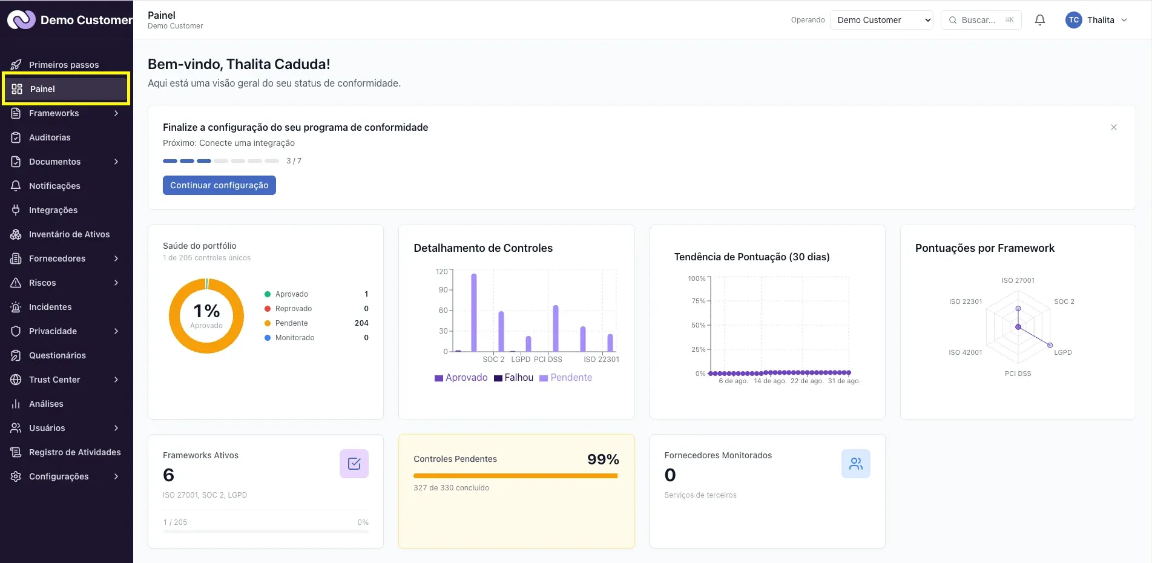Viewport: 1152px width, 563px height.
Task: Click the Incidentes siren icon
Action: (x=16, y=307)
